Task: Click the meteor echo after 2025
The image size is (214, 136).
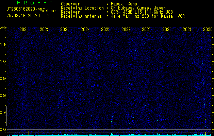Action: (x=112, y=119)
